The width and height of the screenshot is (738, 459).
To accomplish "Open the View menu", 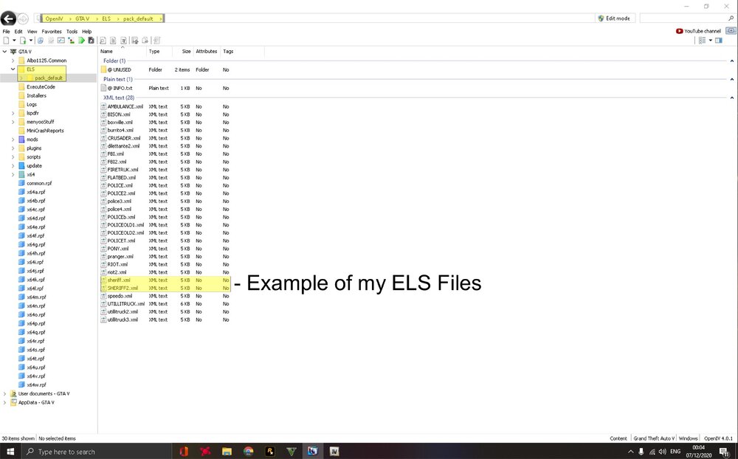I will [x=32, y=32].
